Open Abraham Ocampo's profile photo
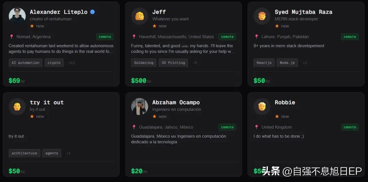Image resolution: width=368 pixels, height=182 pixels. [x=140, y=107]
